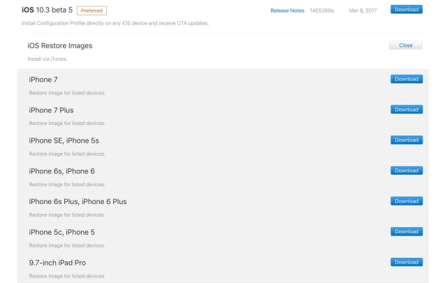The image size is (447, 283).
Task: Download restore image for iPhone 6s, iPhone 6
Action: tap(406, 170)
